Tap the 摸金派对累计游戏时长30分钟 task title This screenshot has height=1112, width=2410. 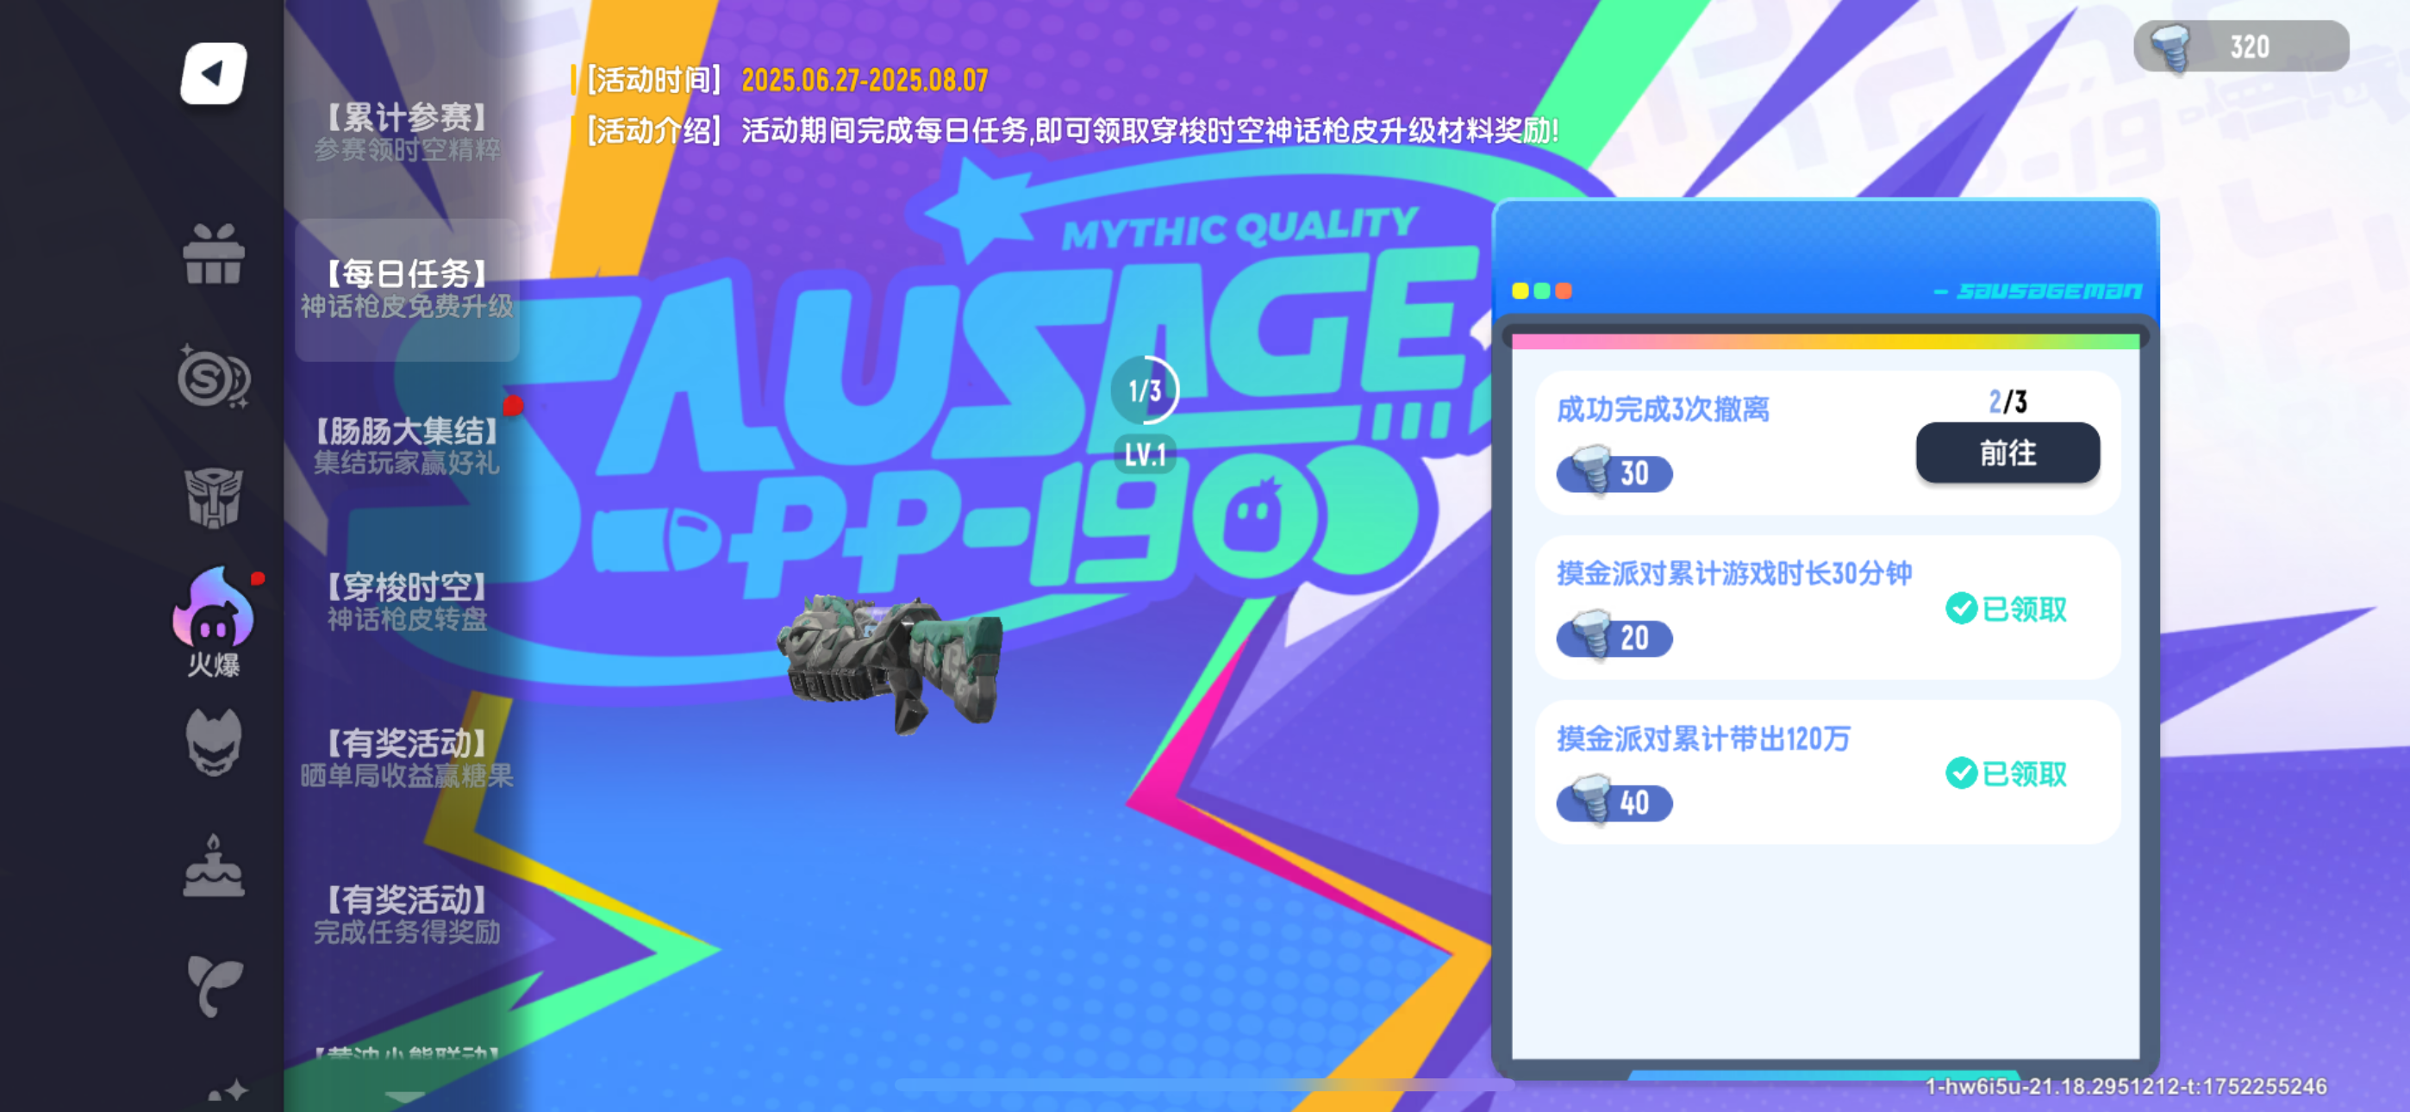[1733, 573]
